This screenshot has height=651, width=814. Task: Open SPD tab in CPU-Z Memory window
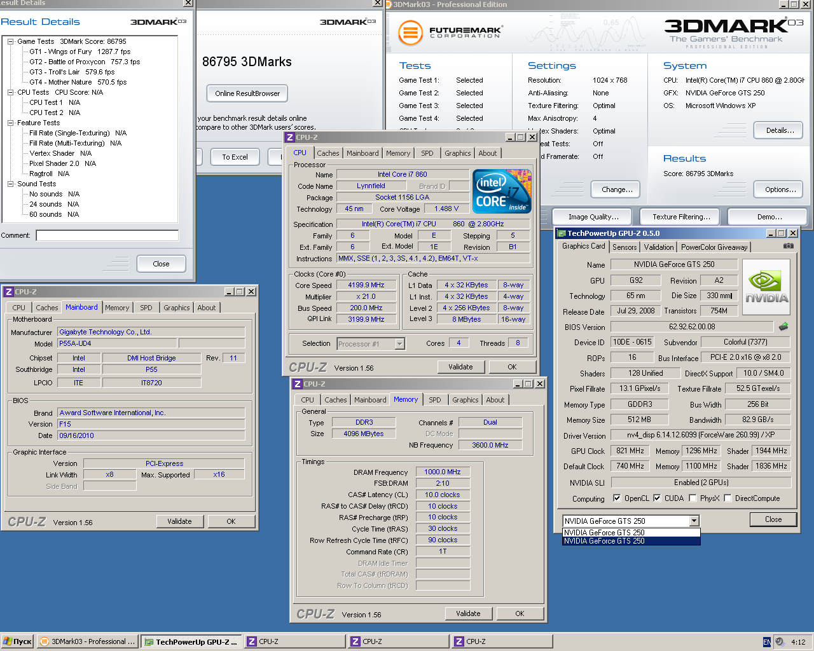coord(435,400)
